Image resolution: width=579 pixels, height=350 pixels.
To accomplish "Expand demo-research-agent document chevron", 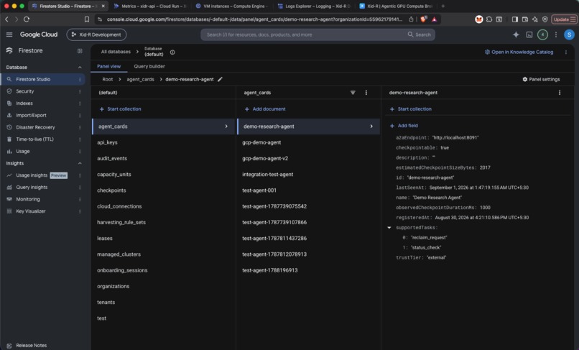I will (371, 126).
